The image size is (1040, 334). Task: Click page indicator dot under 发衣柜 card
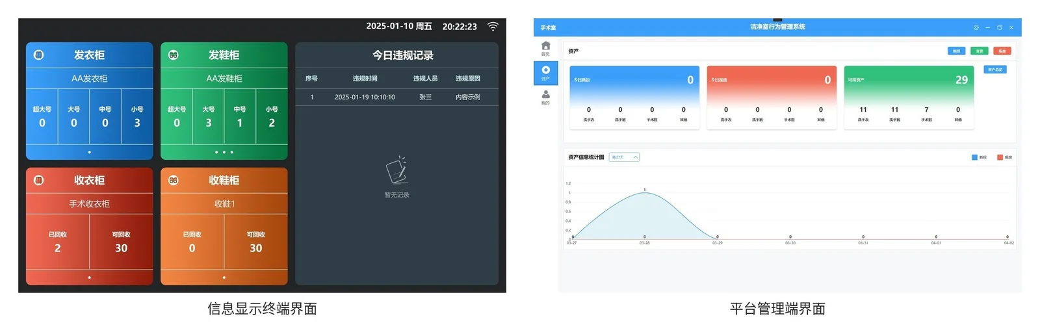89,152
